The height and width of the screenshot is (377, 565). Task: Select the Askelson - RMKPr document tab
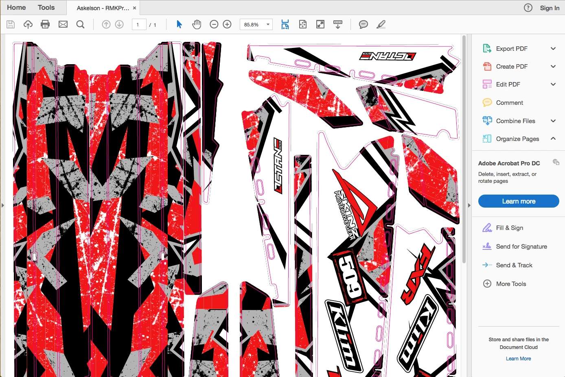[103, 8]
